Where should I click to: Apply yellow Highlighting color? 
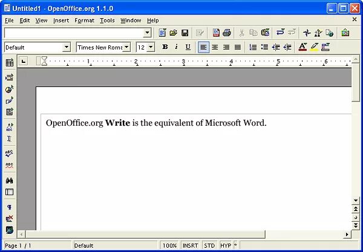(314, 47)
